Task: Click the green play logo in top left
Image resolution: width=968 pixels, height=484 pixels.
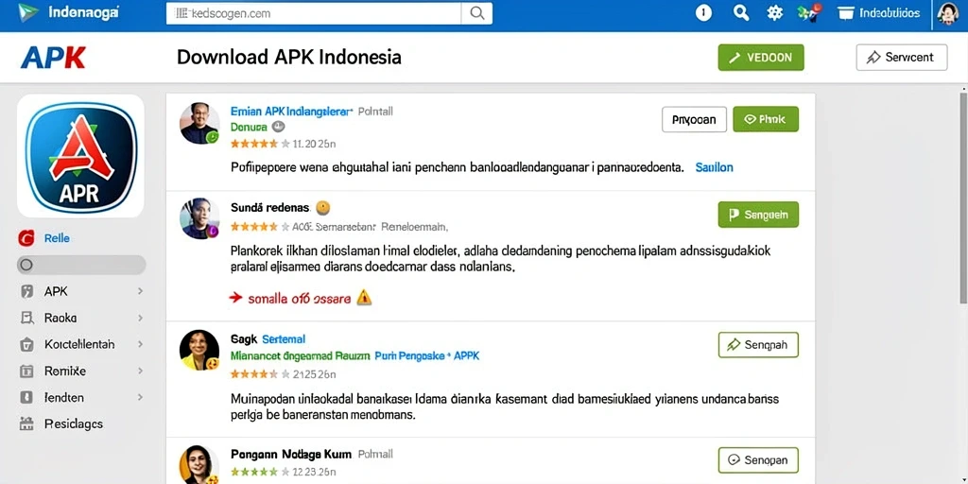Action: pos(27,13)
